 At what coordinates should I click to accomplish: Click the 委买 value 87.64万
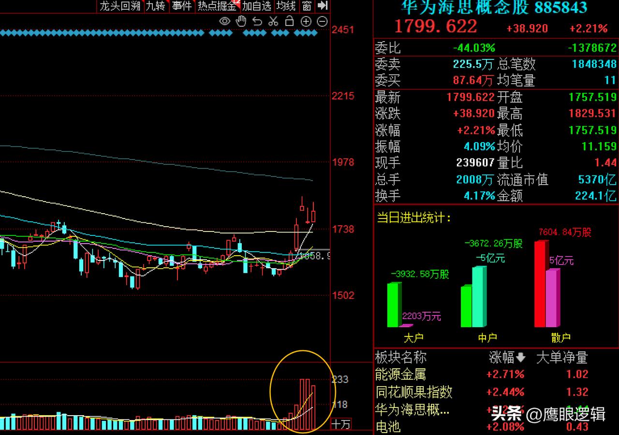point(473,80)
